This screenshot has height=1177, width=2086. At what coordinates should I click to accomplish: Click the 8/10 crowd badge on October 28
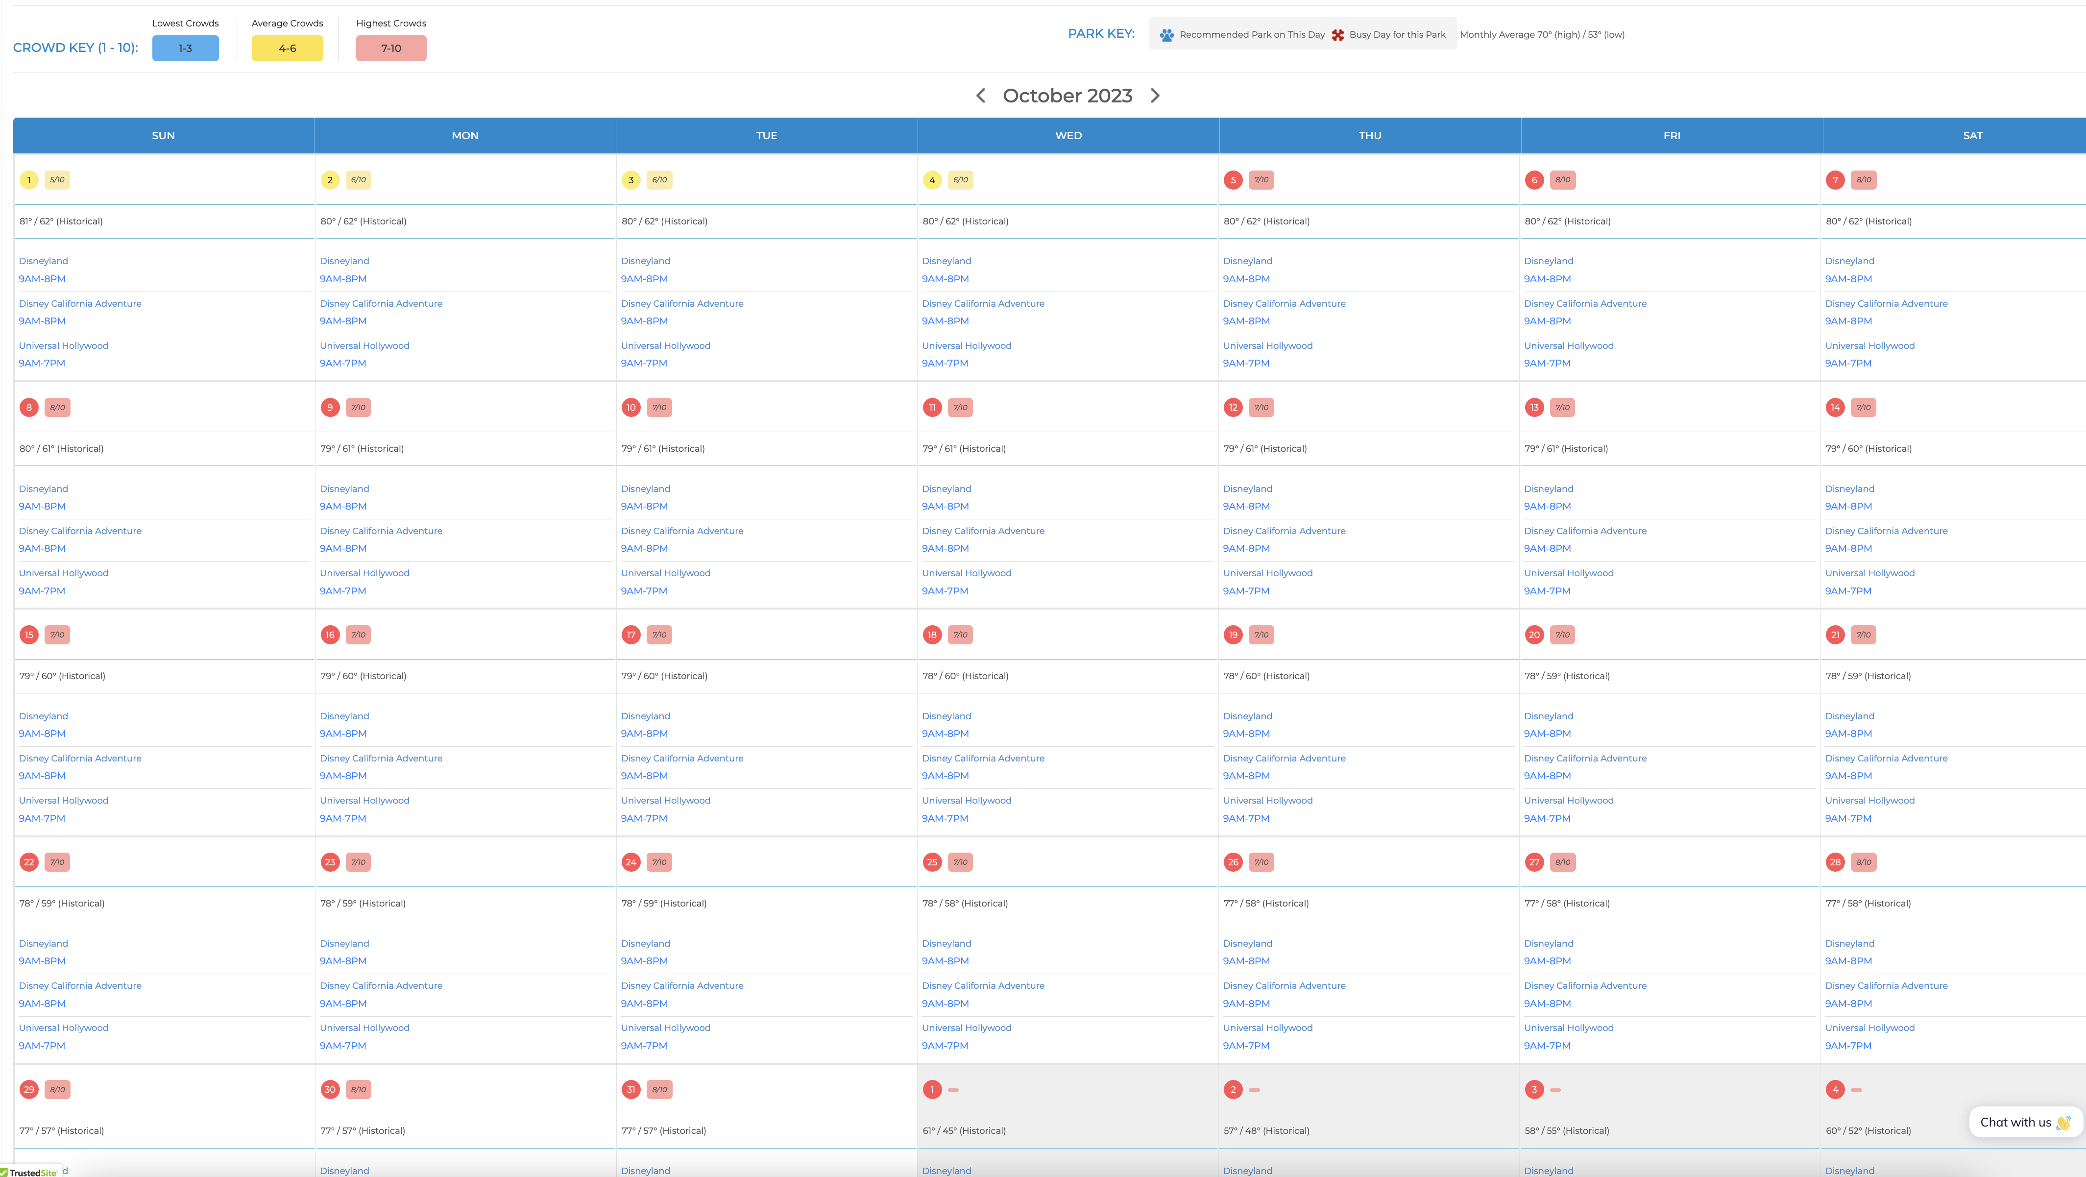pyautogui.click(x=1863, y=862)
